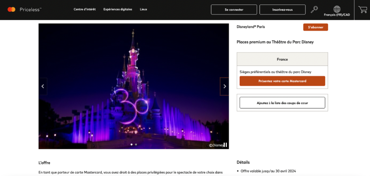
Task: Open Centre d'intérêt menu
Action: (x=85, y=9)
